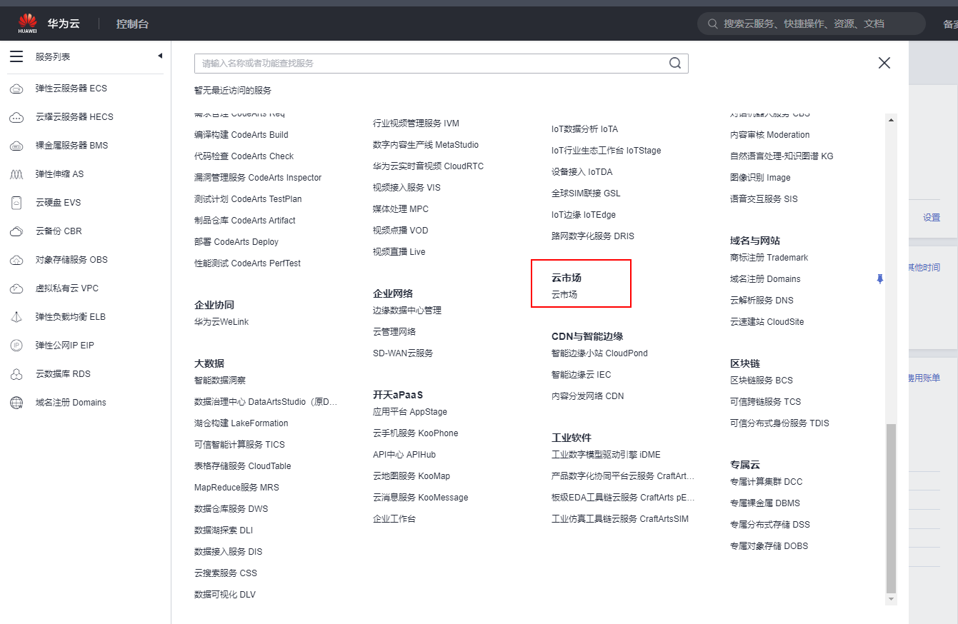Open 路网数字化服务 DRIS

click(x=593, y=236)
